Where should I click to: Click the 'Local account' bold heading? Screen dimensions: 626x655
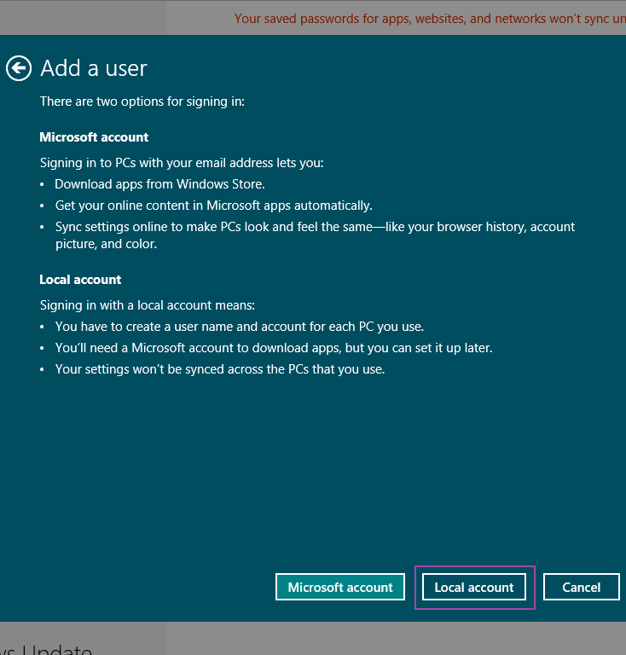[x=80, y=280]
